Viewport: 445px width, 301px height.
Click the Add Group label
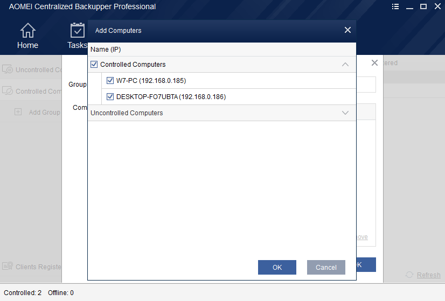[x=45, y=113]
